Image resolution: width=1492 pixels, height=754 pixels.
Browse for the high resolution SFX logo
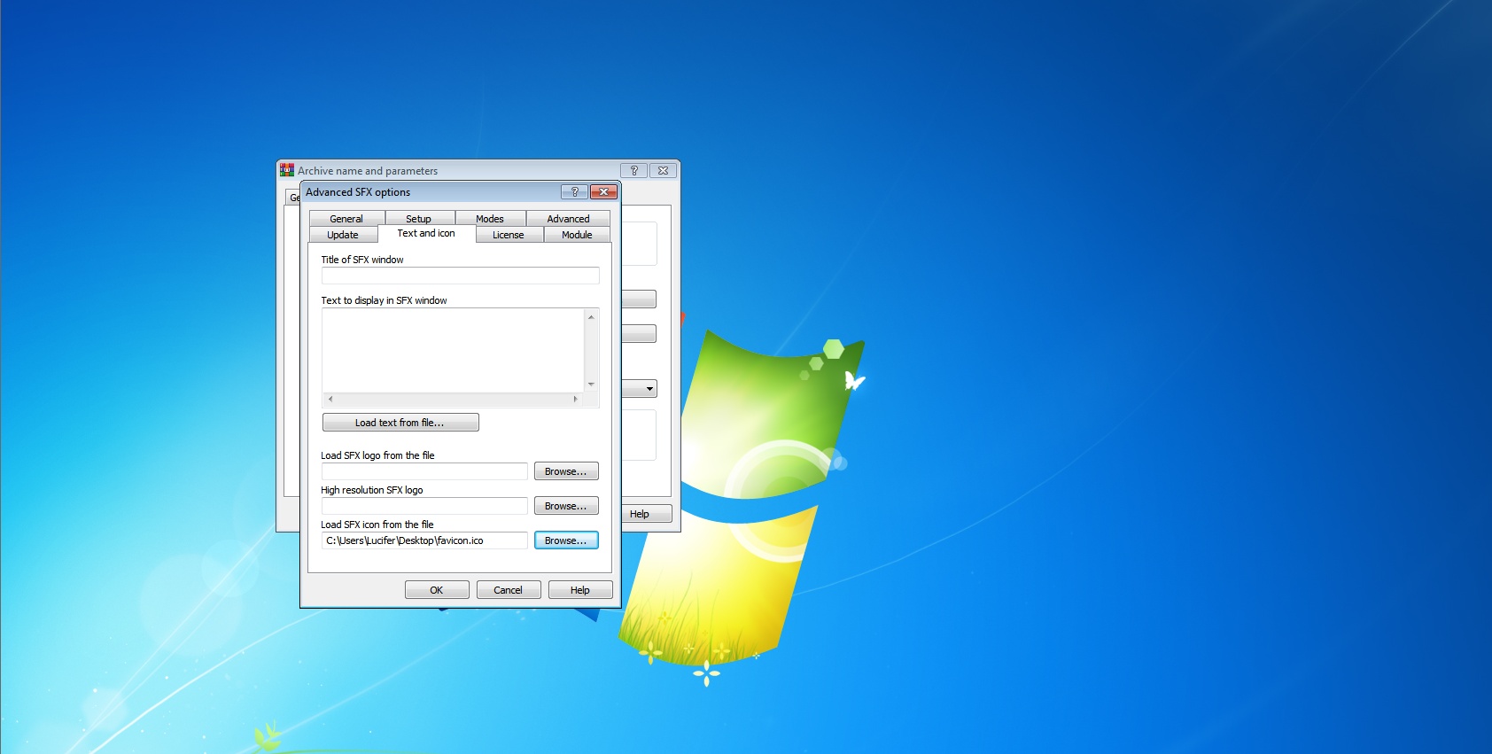point(566,506)
